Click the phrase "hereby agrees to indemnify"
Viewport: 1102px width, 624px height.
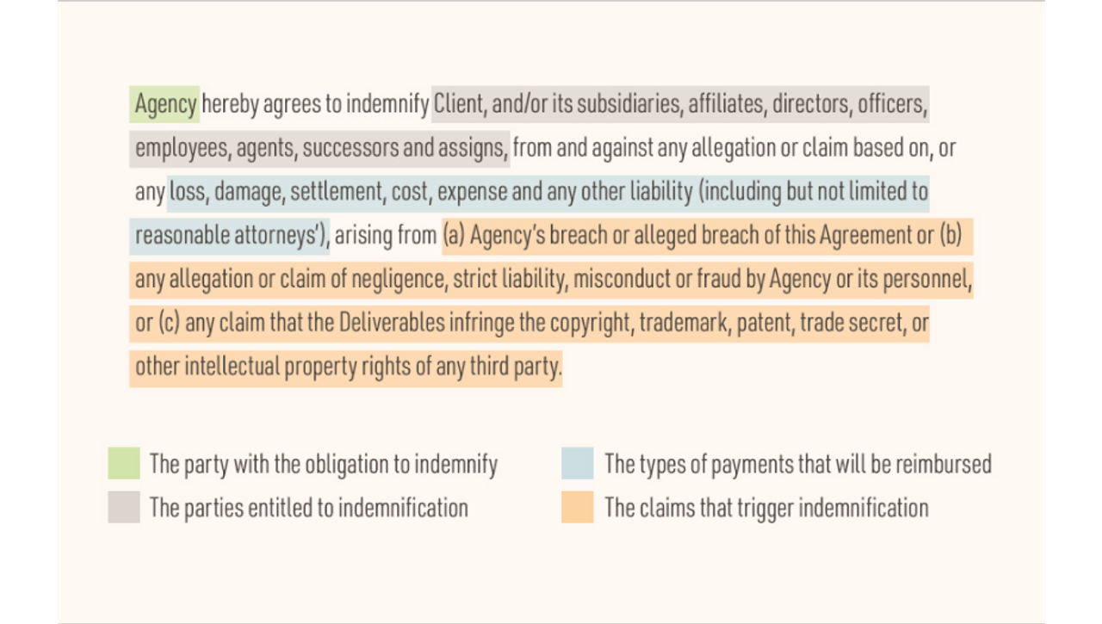click(x=315, y=105)
